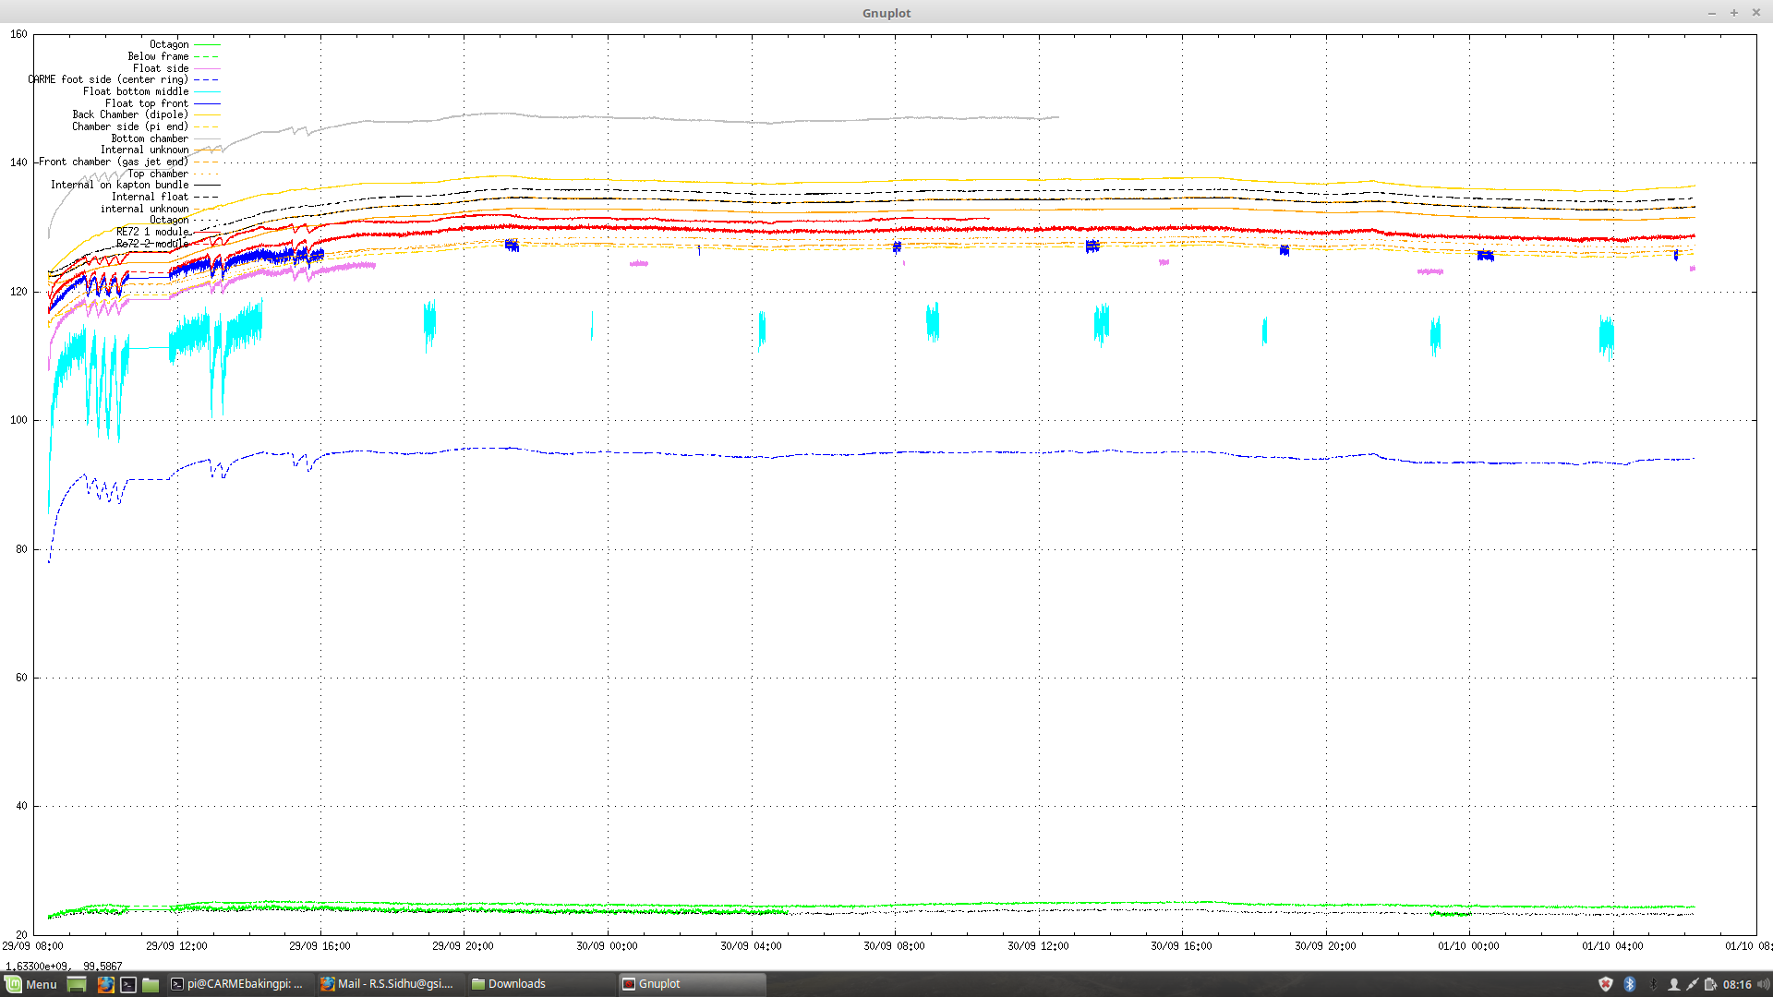Click the Show Desktop icon in panel

point(77,984)
